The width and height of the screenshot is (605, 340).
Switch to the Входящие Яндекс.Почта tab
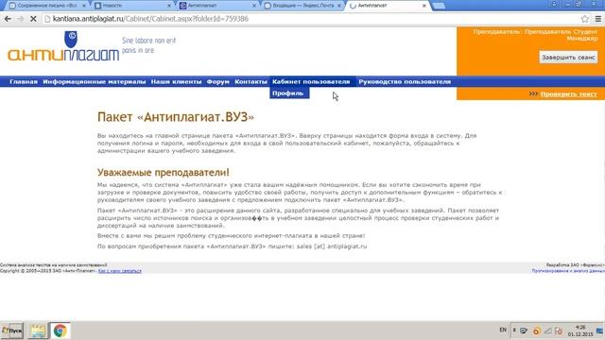point(302,6)
